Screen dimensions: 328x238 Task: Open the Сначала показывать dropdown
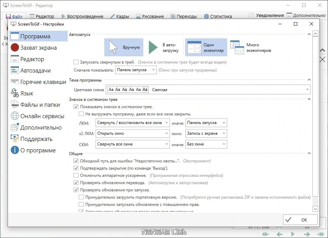click(x=136, y=70)
